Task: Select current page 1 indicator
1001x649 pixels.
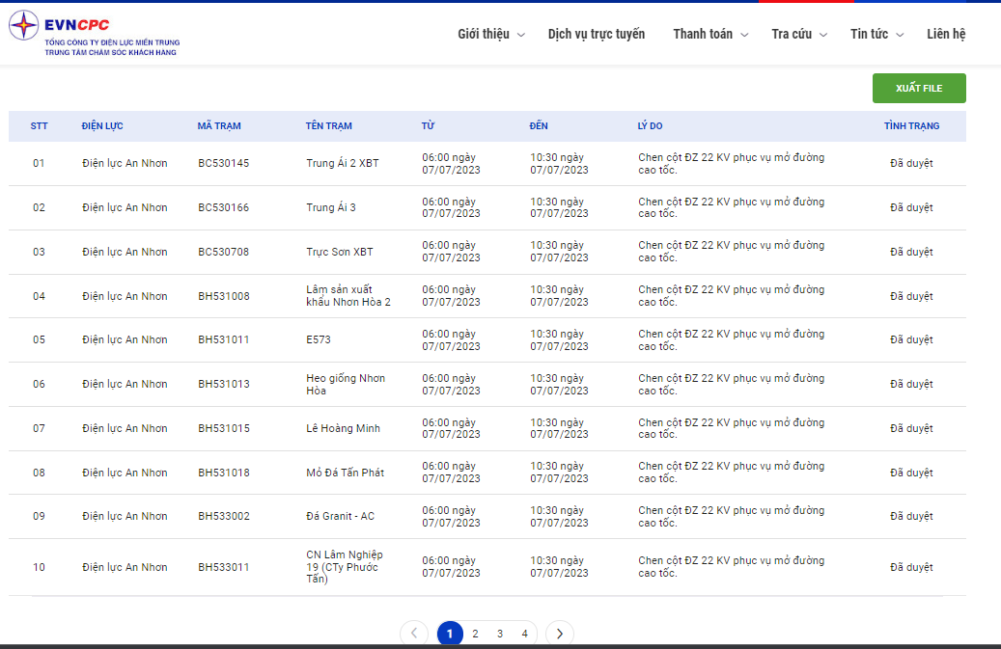Action: [450, 634]
